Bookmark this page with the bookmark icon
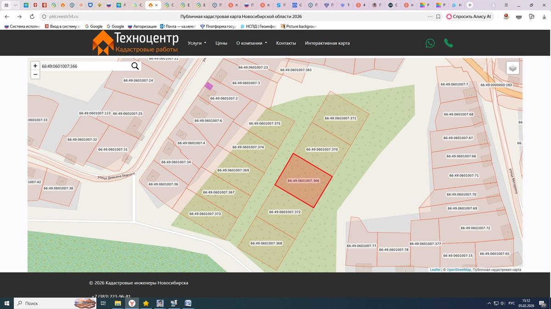The height and width of the screenshot is (309, 551). (439, 16)
